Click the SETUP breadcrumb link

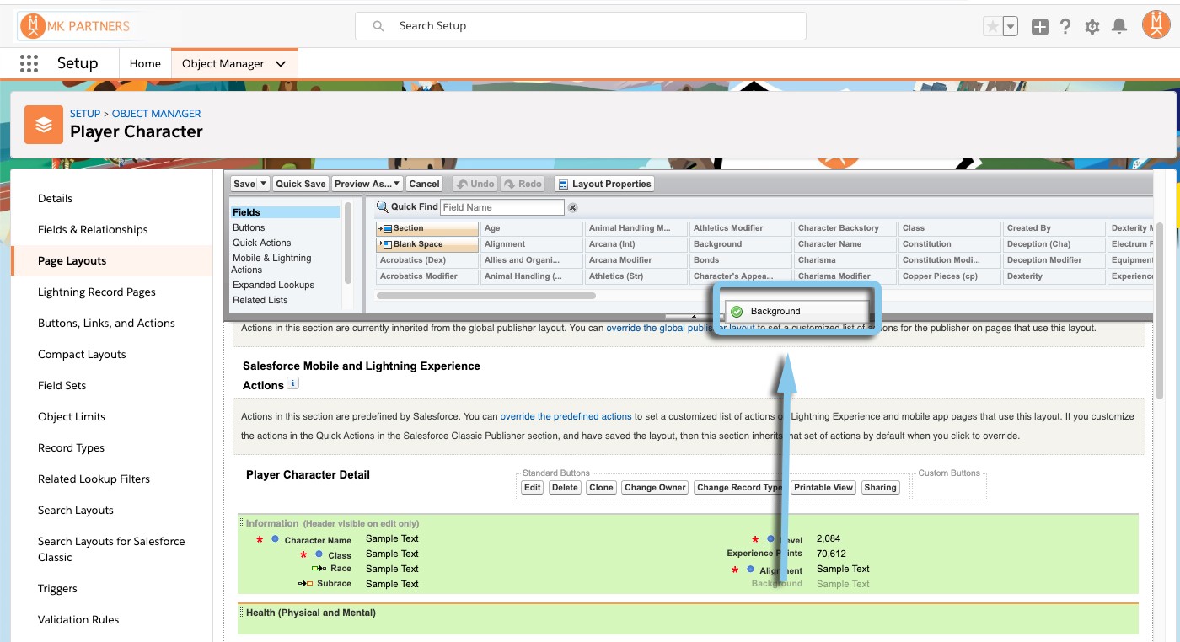coord(85,114)
